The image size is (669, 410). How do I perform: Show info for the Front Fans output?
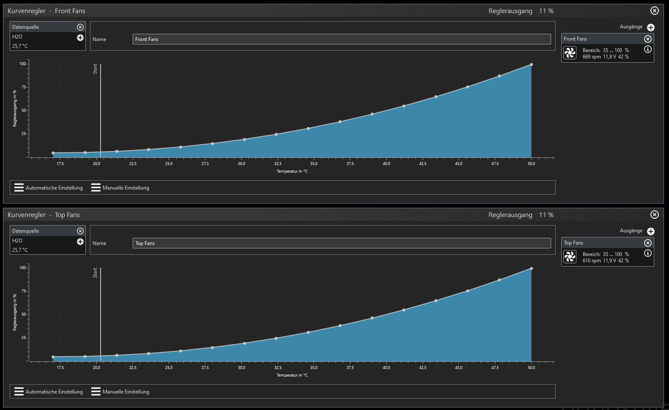[648, 50]
